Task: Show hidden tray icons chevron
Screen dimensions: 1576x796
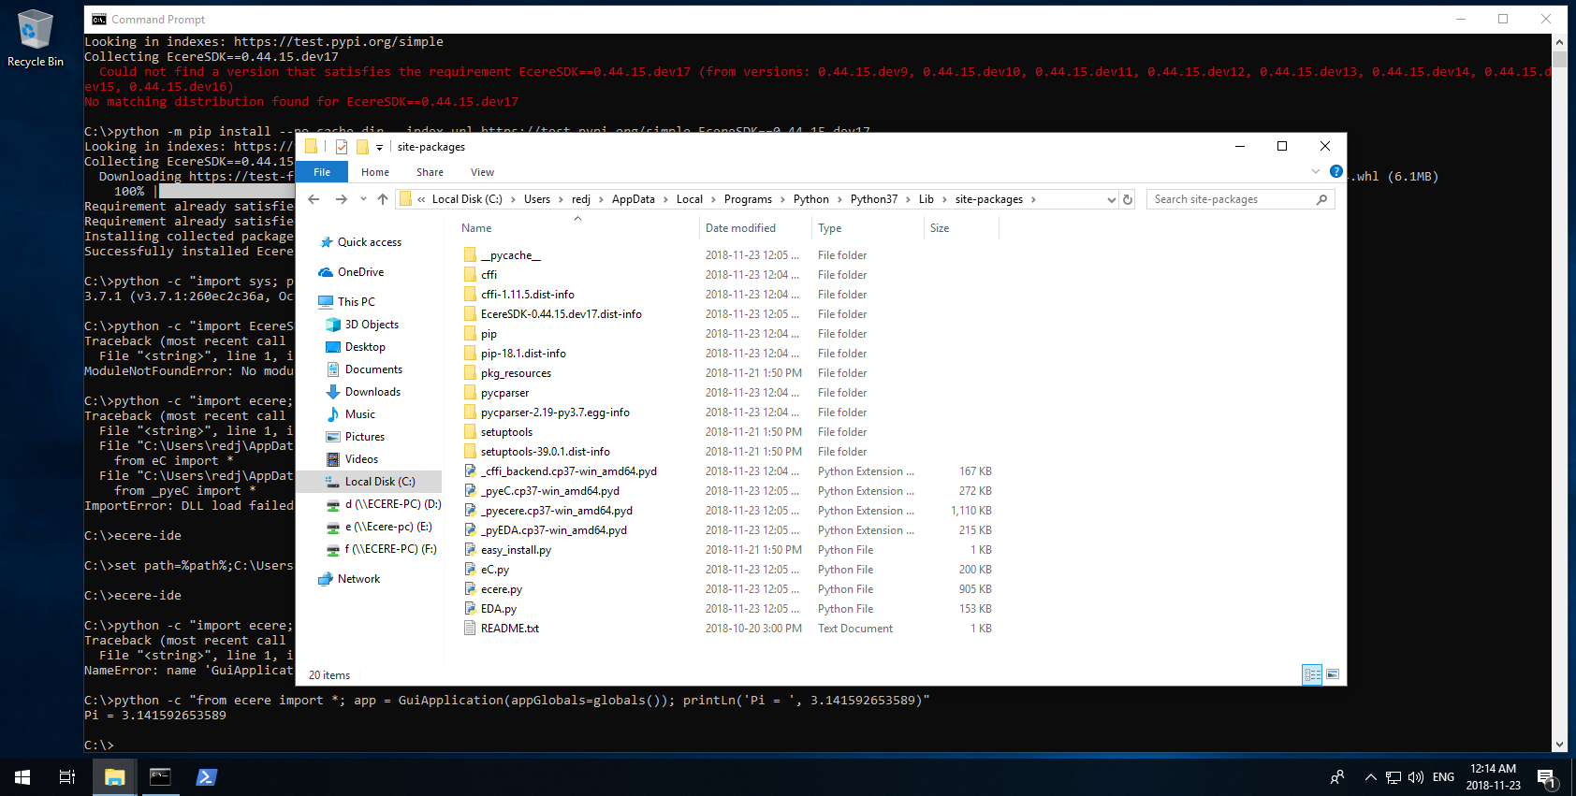Action: (1370, 777)
